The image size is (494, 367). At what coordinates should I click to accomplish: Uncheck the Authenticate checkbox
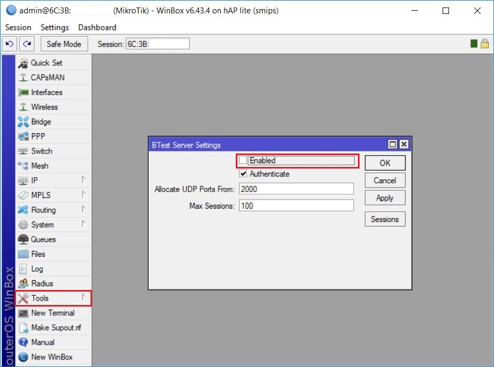point(243,173)
